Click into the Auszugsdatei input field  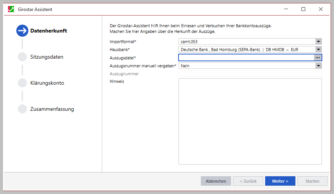pyautogui.click(x=246, y=57)
